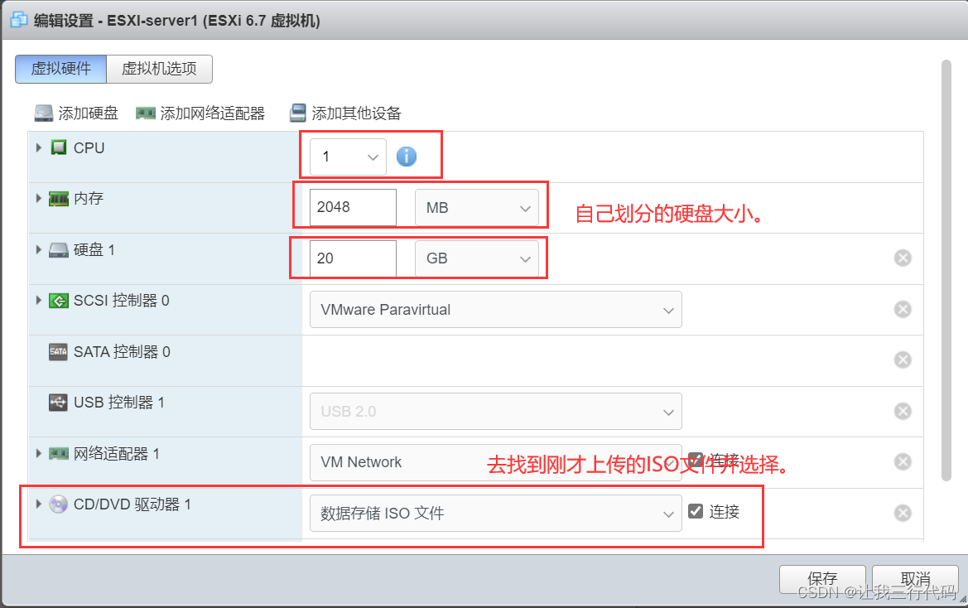
Task: Click the USB controller 1 label
Action: pyautogui.click(x=118, y=403)
